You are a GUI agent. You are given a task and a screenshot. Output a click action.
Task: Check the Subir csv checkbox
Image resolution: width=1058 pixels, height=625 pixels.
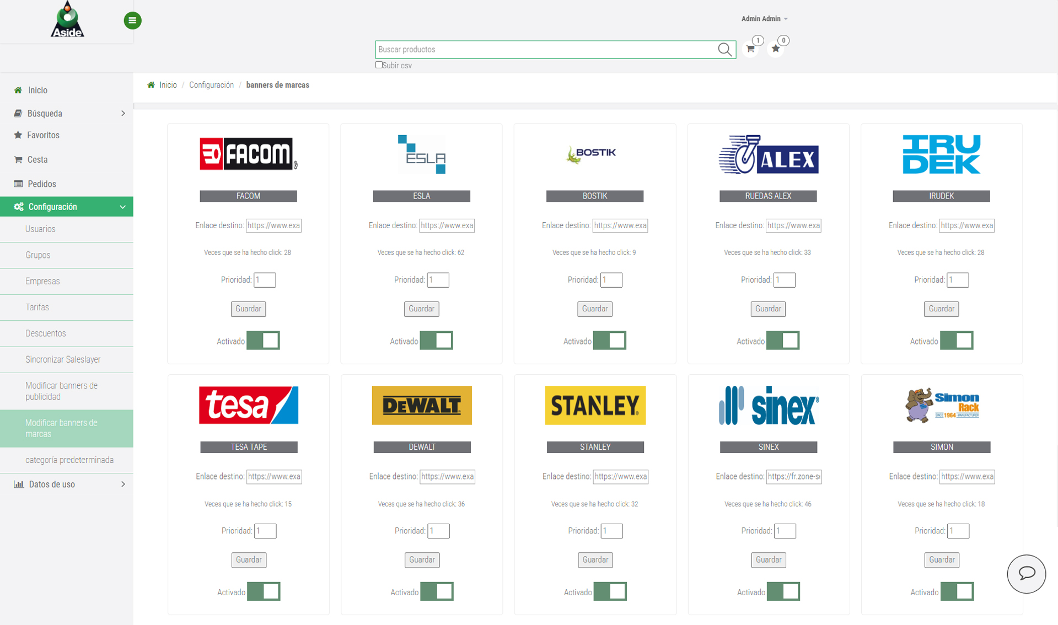[x=379, y=65]
